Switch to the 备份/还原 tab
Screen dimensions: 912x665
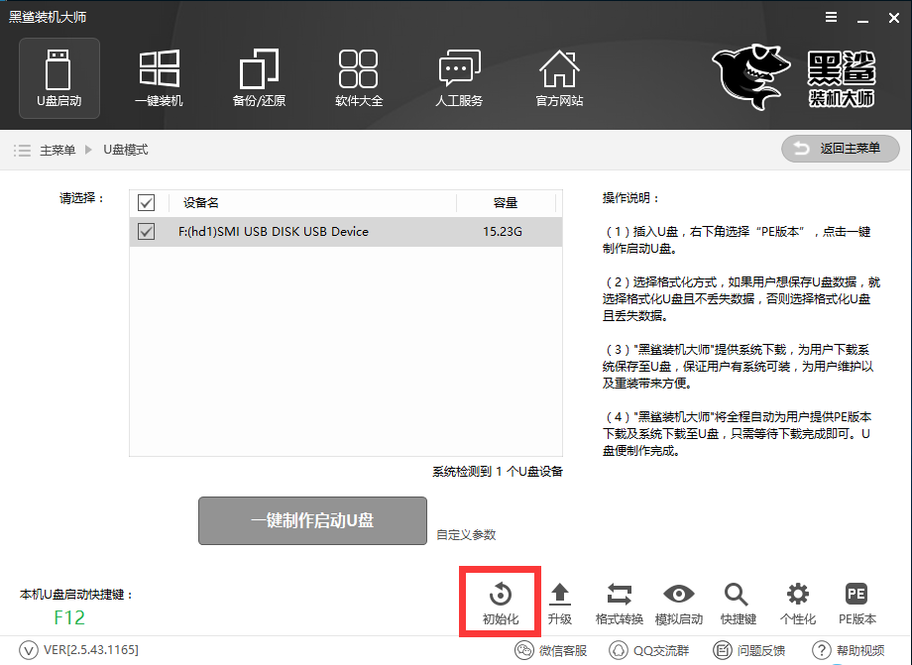click(x=259, y=77)
